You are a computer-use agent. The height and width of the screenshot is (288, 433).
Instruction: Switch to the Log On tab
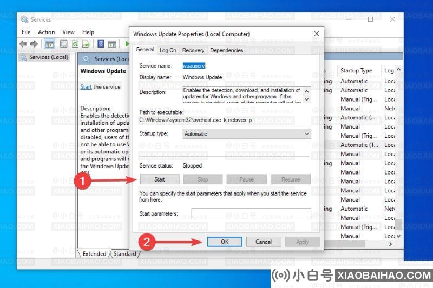168,50
